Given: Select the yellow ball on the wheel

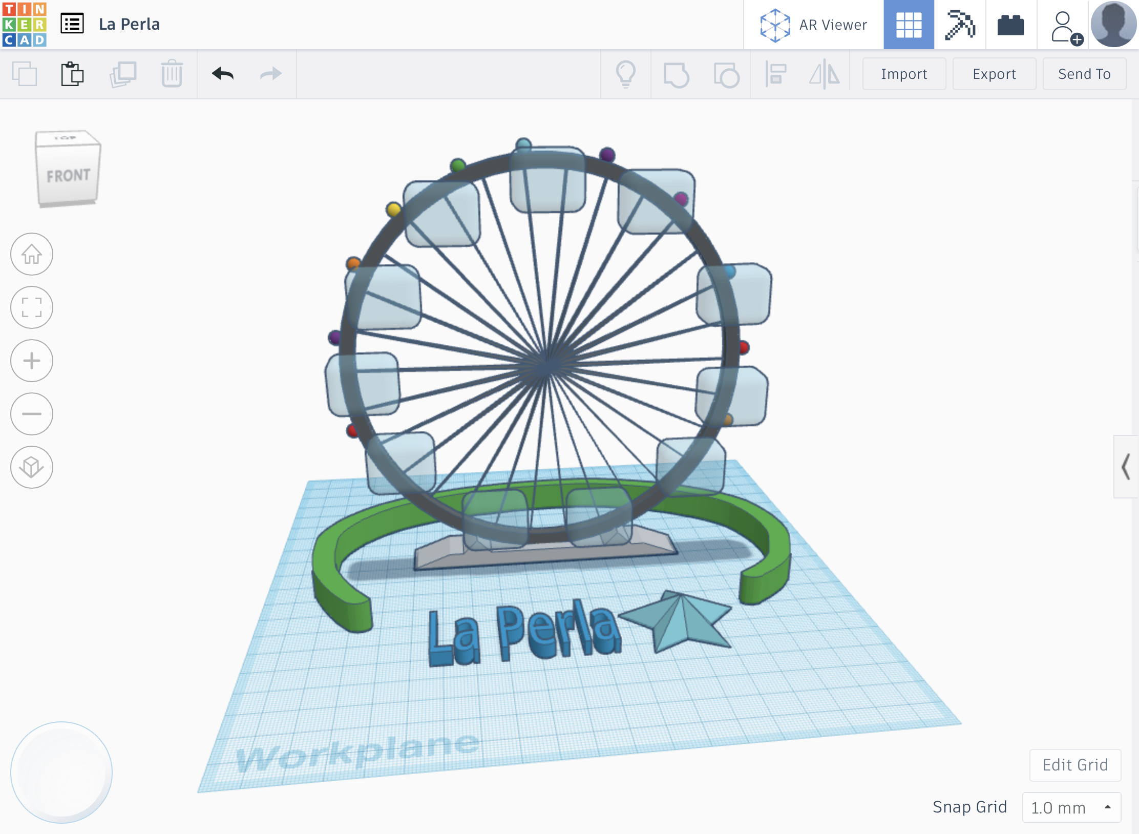Looking at the screenshot, I should pos(393,210).
